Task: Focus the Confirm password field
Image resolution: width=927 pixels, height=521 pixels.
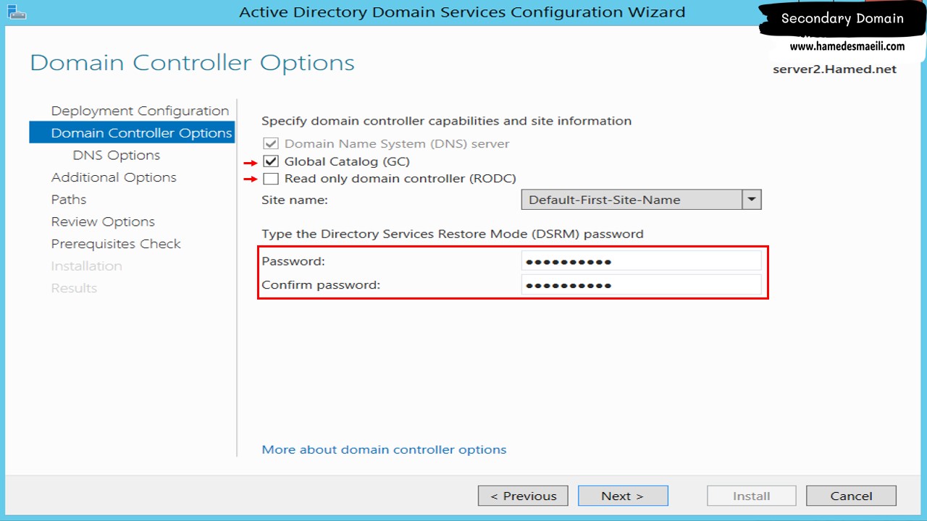Action: click(641, 285)
